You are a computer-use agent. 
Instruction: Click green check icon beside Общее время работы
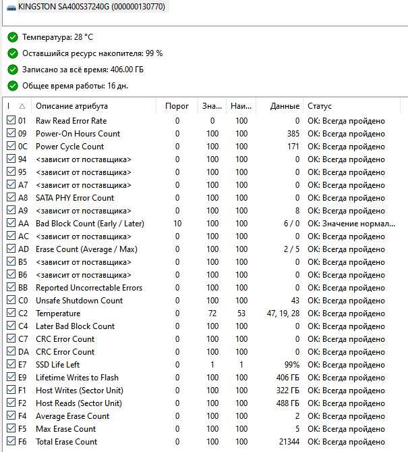13,86
